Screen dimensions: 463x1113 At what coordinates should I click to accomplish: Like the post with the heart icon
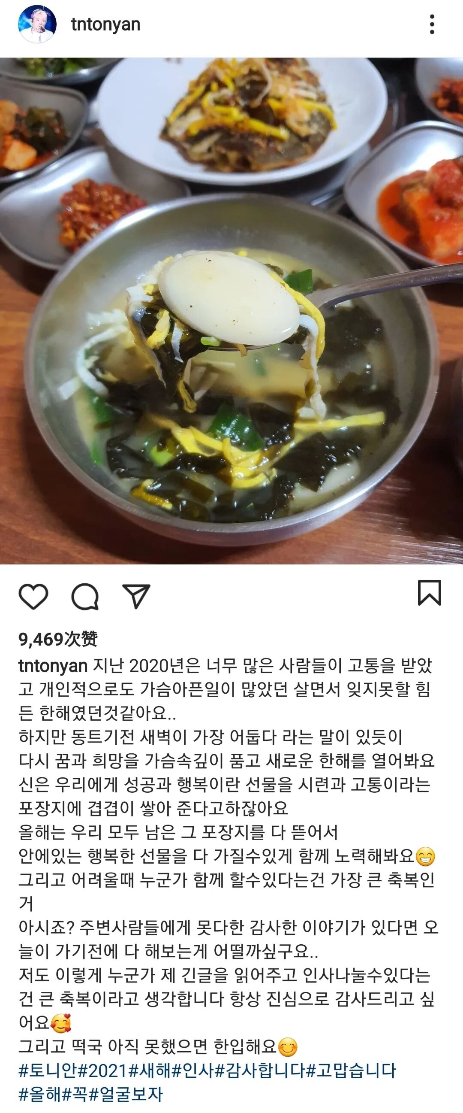pos(34,596)
